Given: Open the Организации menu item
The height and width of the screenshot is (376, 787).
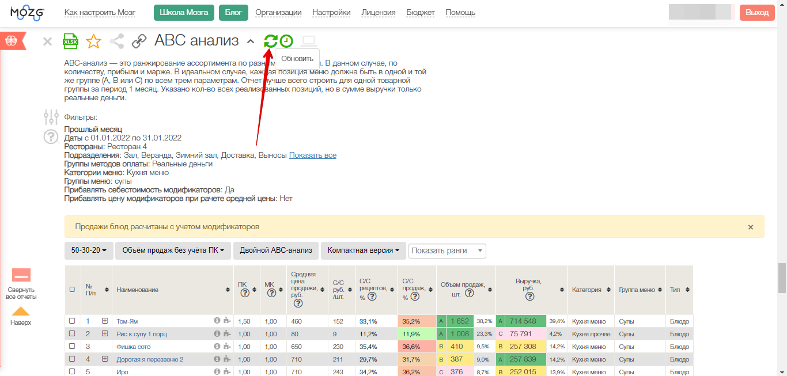Looking at the screenshot, I should (x=278, y=13).
